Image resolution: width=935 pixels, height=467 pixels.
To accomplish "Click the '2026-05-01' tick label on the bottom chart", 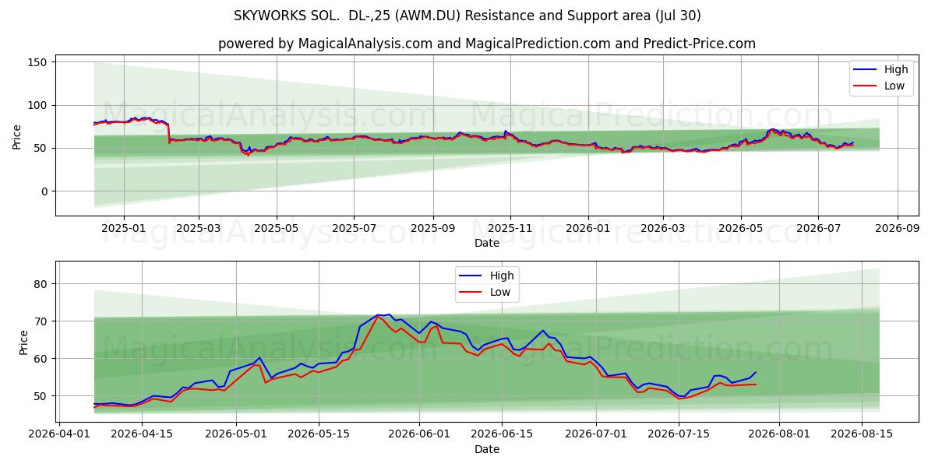I will click(235, 435).
